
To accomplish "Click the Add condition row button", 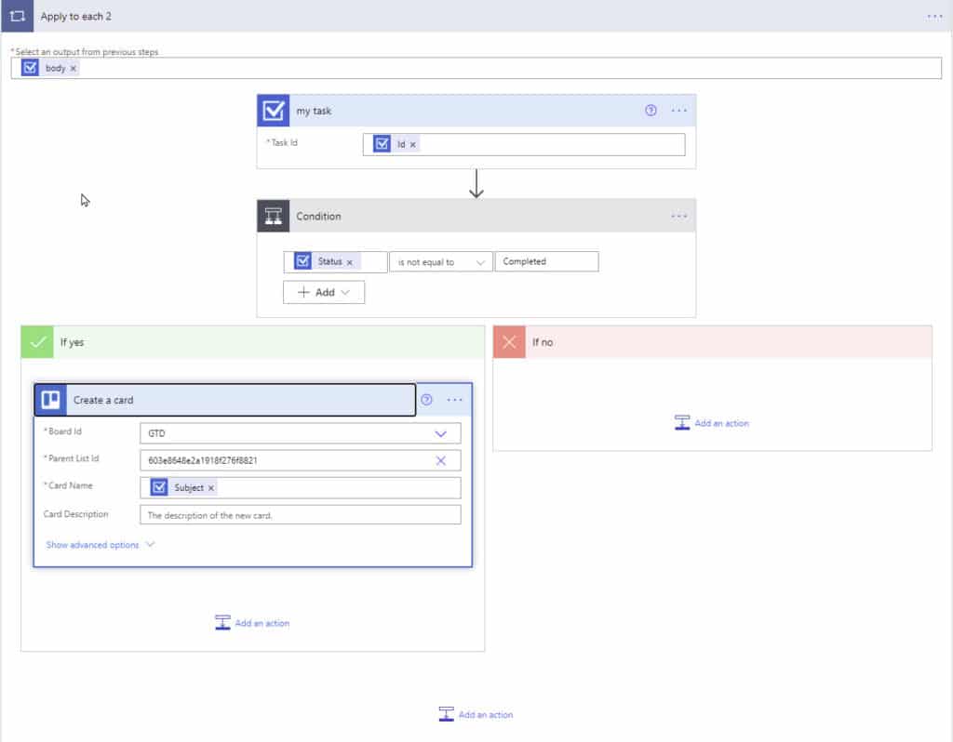I will pyautogui.click(x=323, y=292).
